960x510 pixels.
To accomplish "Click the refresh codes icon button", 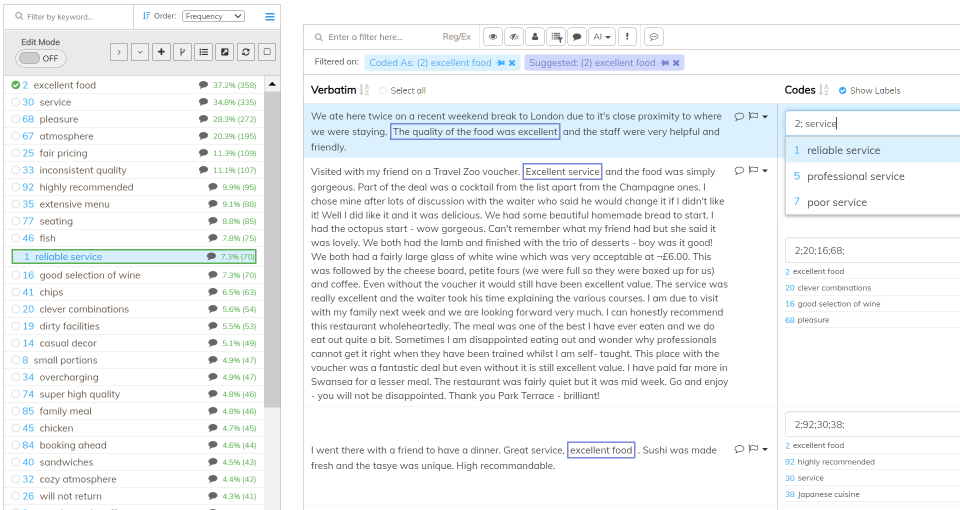I will click(246, 52).
